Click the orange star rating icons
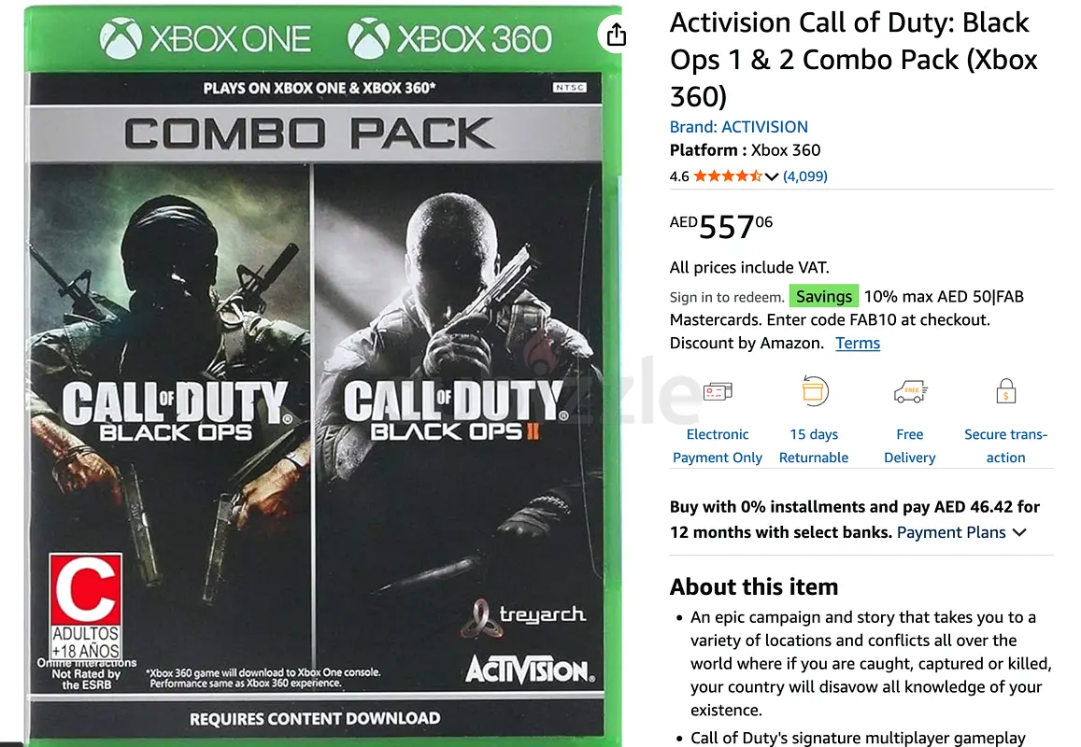 point(728,176)
